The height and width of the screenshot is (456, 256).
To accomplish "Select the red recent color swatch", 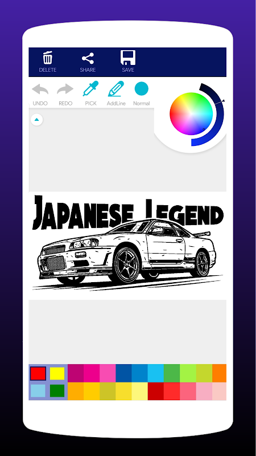I will (38, 373).
